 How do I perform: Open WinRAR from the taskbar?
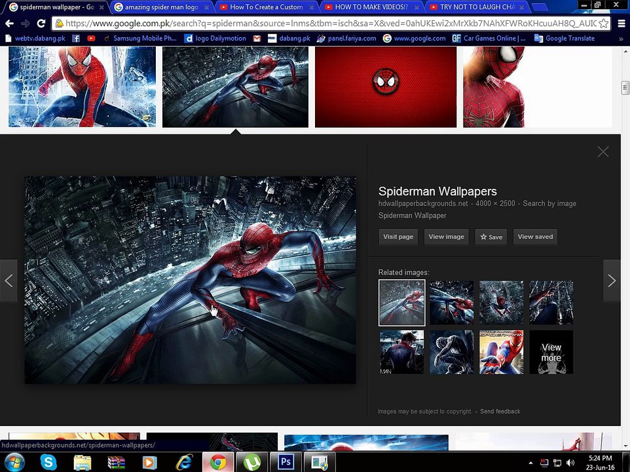click(117, 462)
